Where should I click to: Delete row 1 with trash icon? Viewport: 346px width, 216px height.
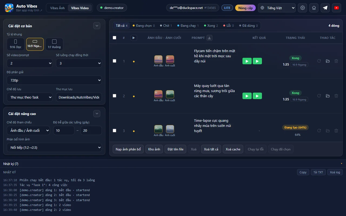[336, 61]
